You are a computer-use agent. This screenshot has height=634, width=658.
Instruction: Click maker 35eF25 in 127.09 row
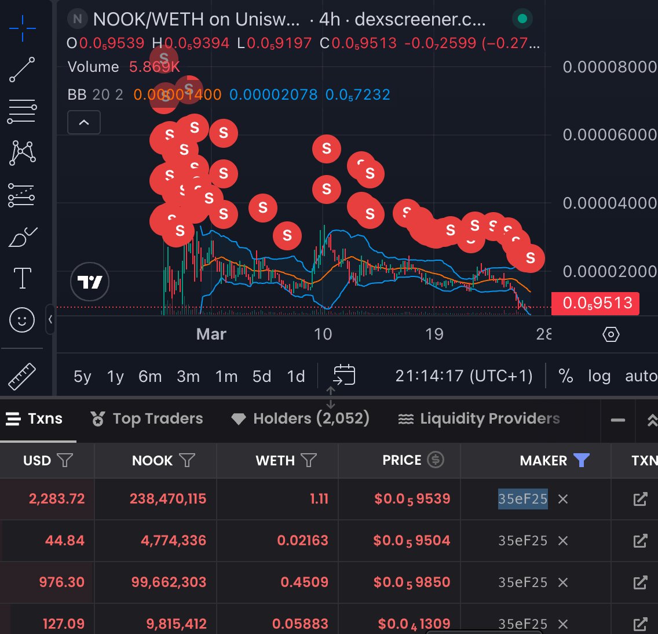coord(523,624)
